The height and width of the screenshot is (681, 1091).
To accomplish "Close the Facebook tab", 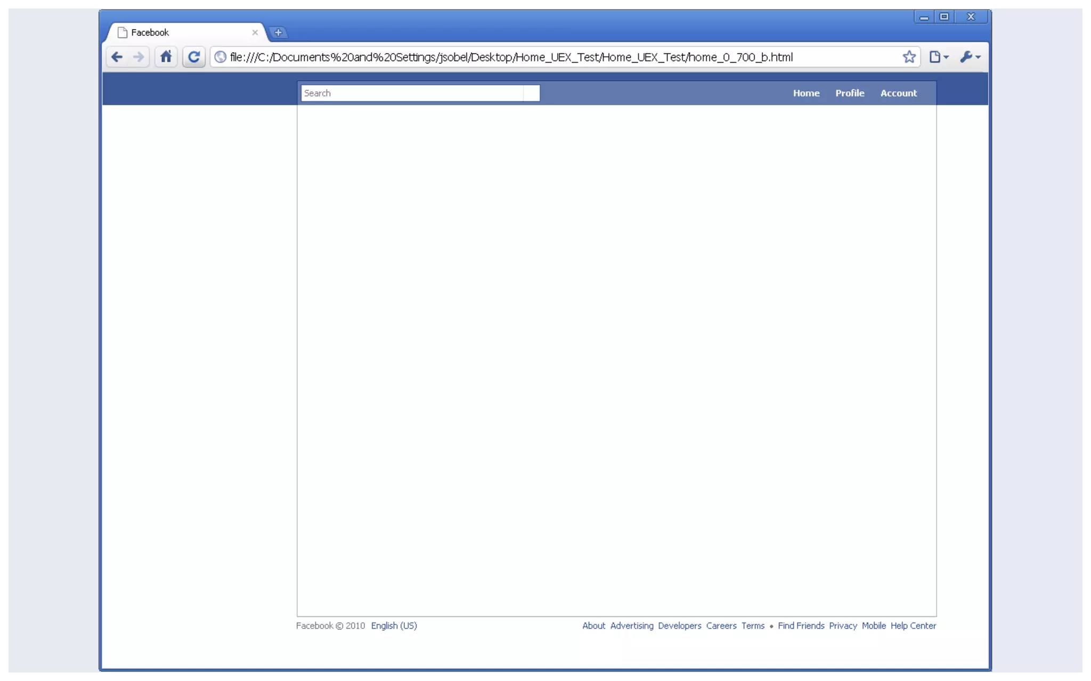I will (x=255, y=32).
